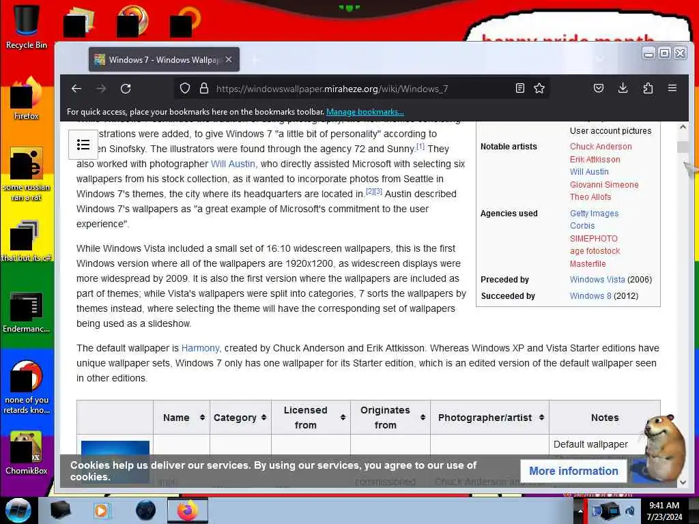The width and height of the screenshot is (699, 524).
Task: Select the Windows 7 - Windows Wallpaper tab
Action: 164,59
